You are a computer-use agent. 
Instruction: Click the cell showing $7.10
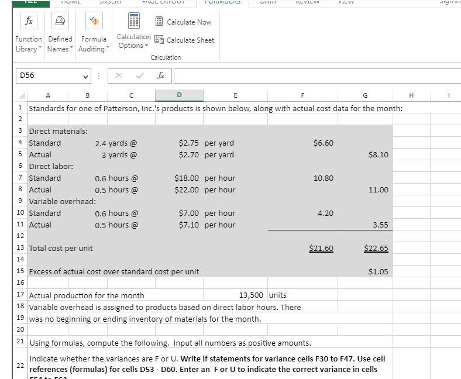click(179, 225)
